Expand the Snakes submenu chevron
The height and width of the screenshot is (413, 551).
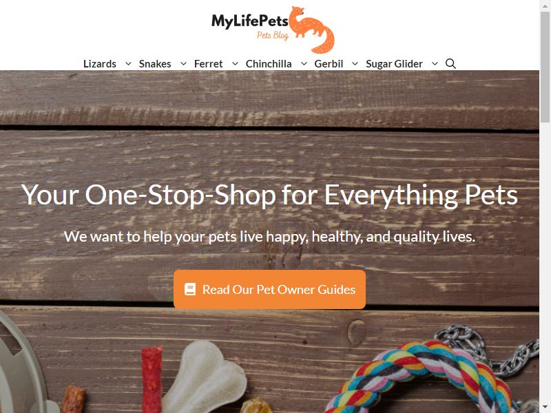(x=183, y=63)
